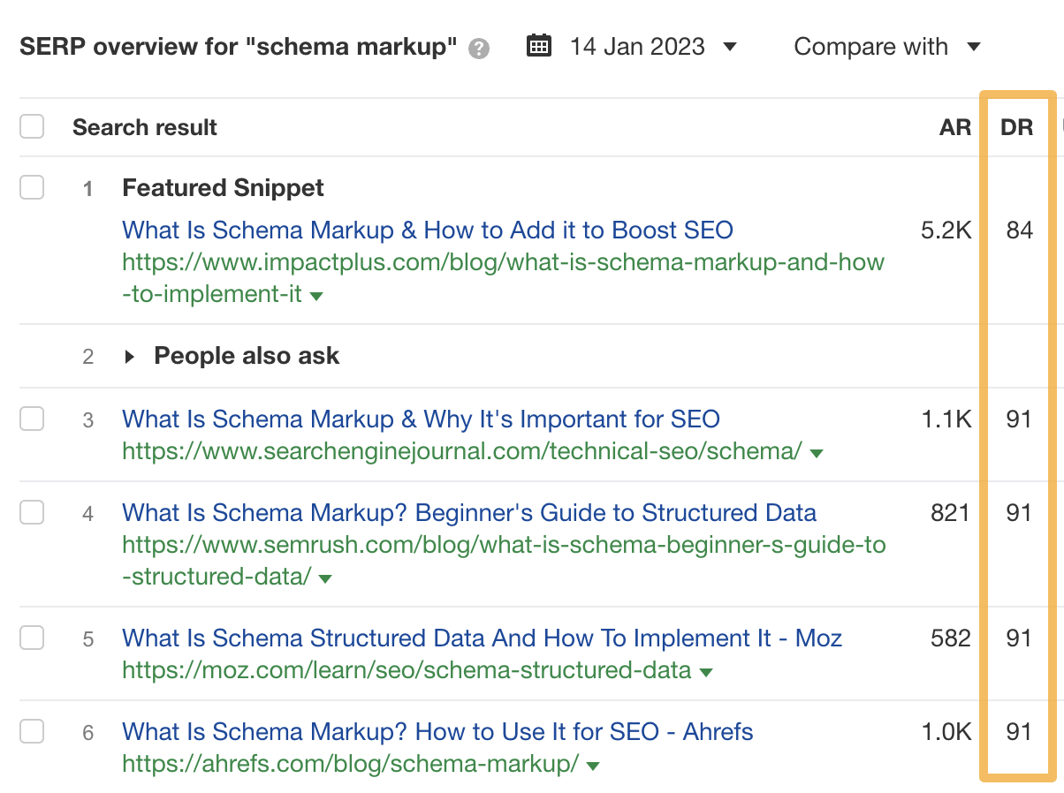Click the DR column header
The image size is (1064, 793).
(1015, 126)
